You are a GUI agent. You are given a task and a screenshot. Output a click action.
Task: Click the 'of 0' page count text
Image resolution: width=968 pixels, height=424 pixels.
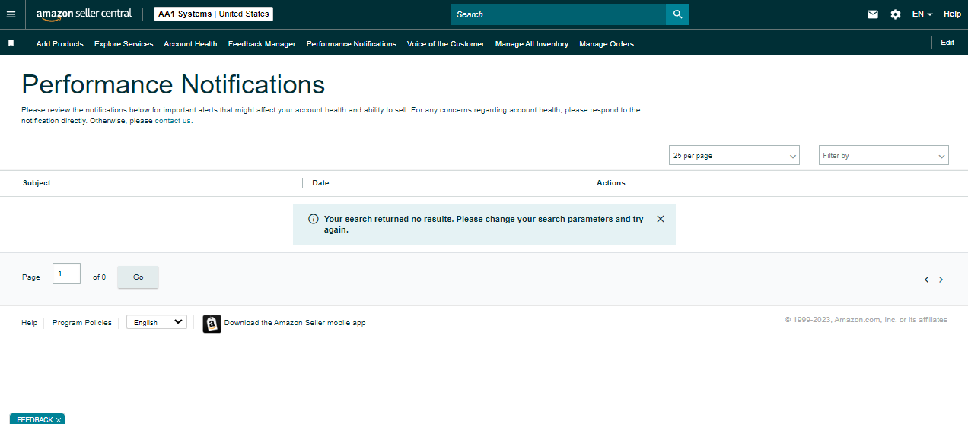coord(99,277)
